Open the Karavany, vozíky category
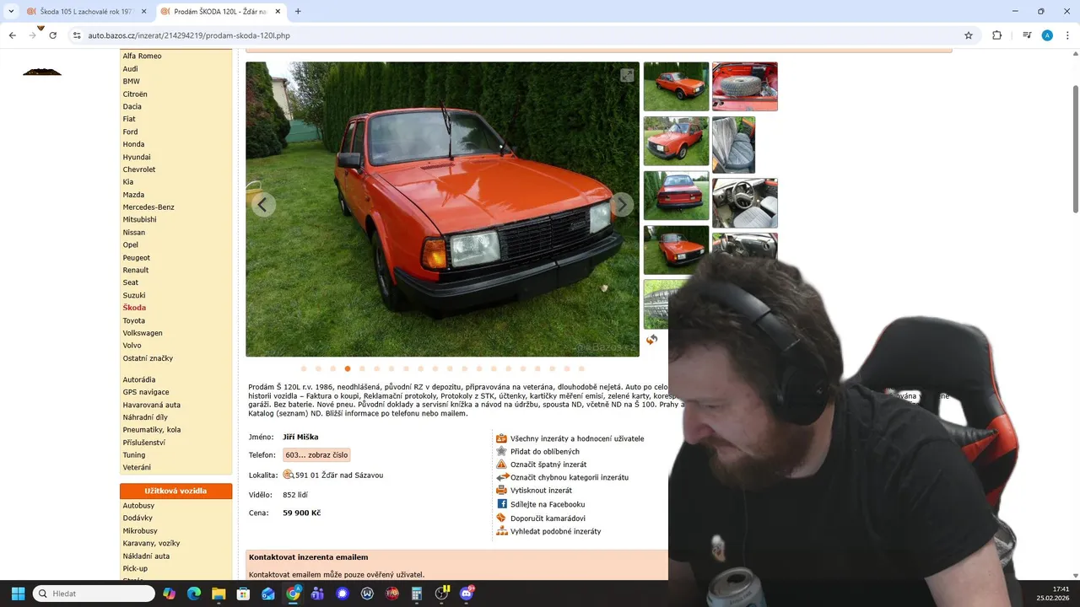 click(x=151, y=543)
